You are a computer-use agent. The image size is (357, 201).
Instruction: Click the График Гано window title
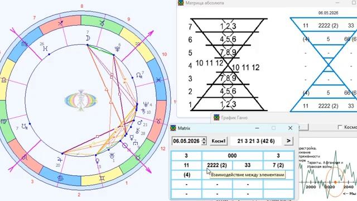[234, 118]
